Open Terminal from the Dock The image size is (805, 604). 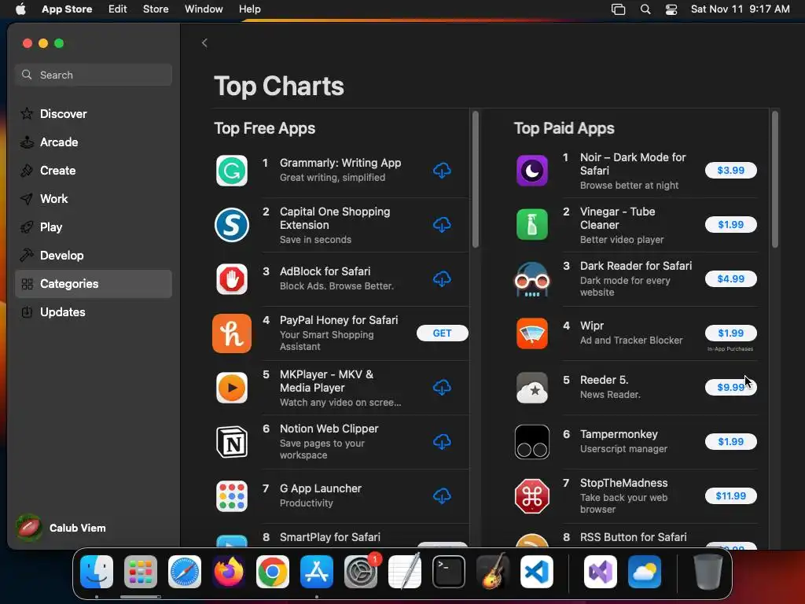pyautogui.click(x=449, y=572)
